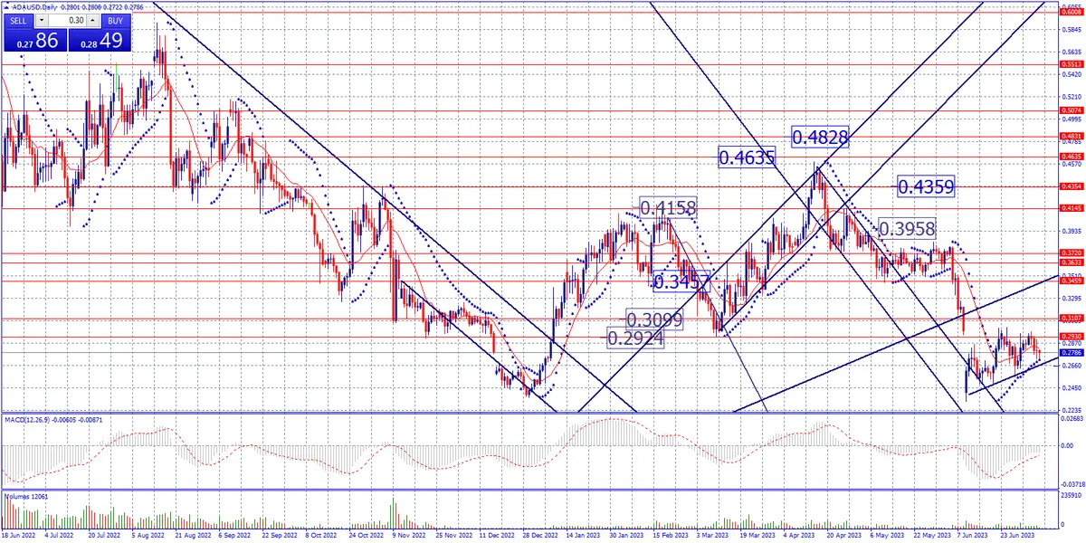
Task: Toggle one-click trading panel triangle beside ADAUSD
Action: point(6,5)
